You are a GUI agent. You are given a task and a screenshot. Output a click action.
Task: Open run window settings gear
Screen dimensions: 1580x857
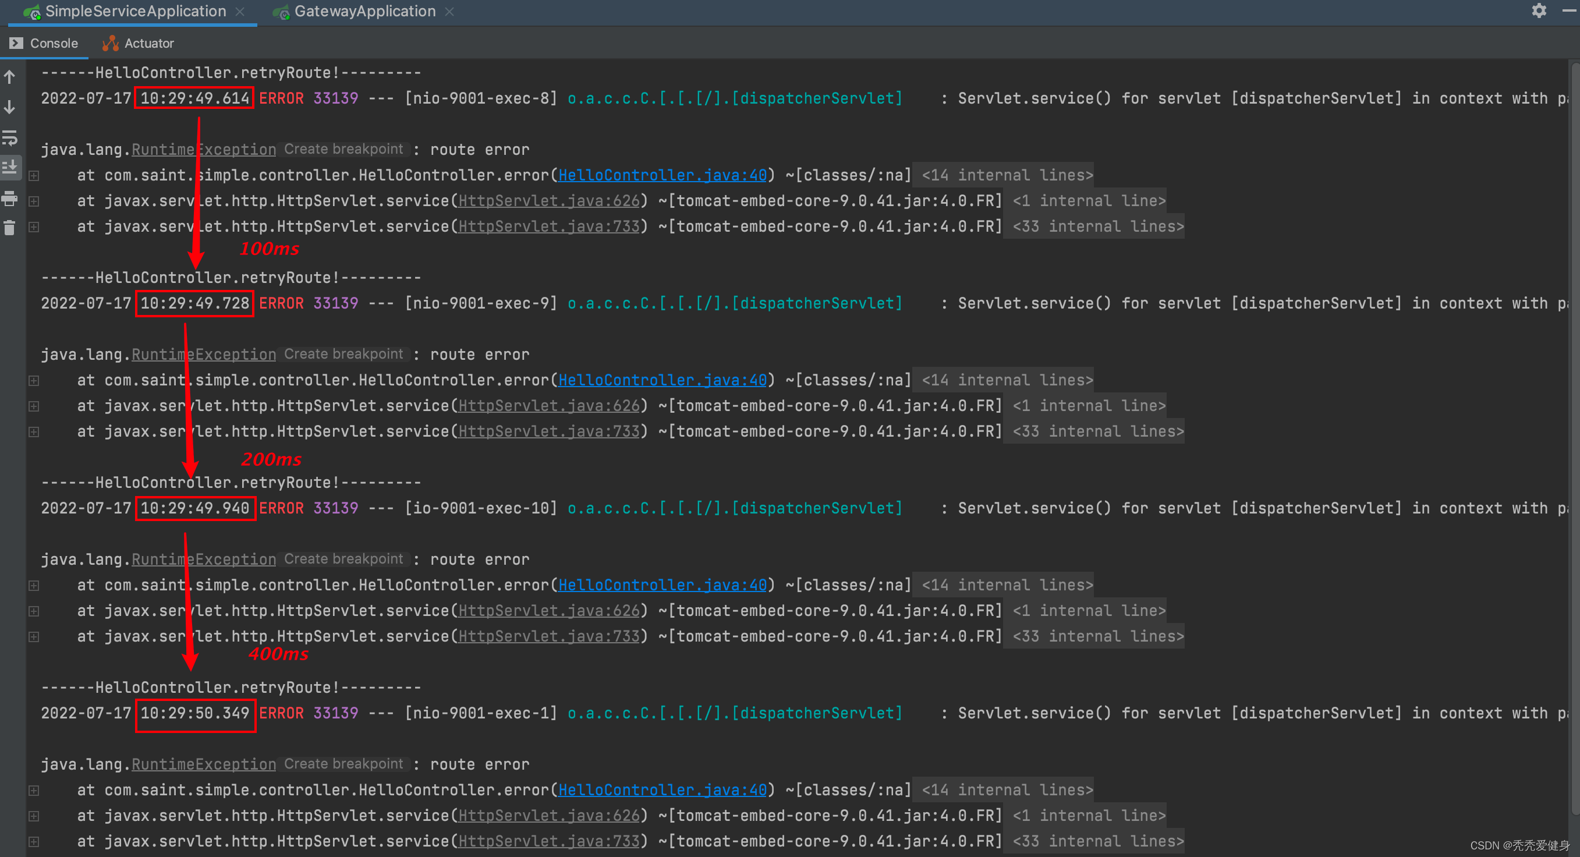[x=1538, y=10]
